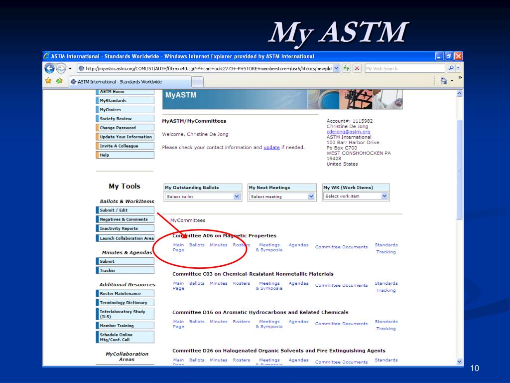This screenshot has width=510, height=383.
Task: Open a new blank tab
Action: (197, 82)
